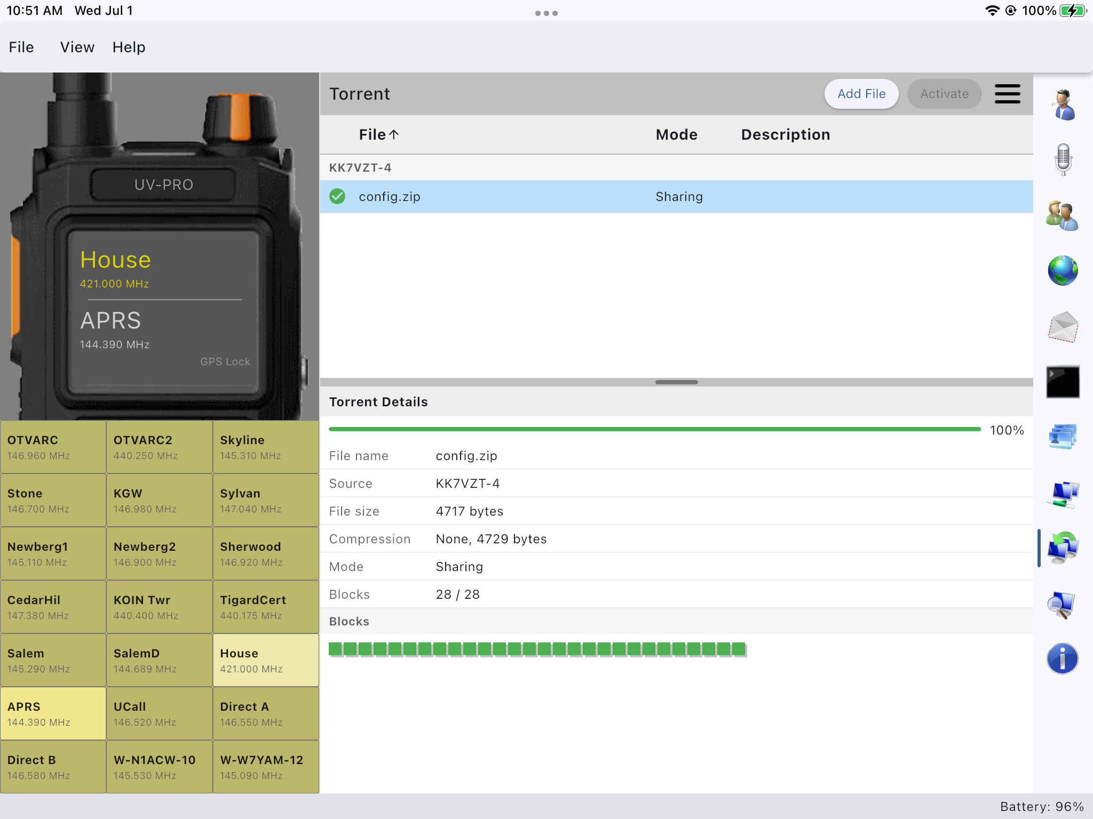Tap the three-dot multitasking indicator
The image size is (1093, 819).
pyautogui.click(x=546, y=13)
